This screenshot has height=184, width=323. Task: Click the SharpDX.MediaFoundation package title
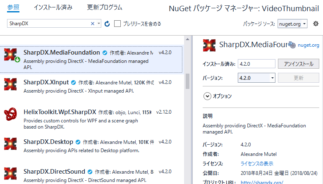coord(62,53)
